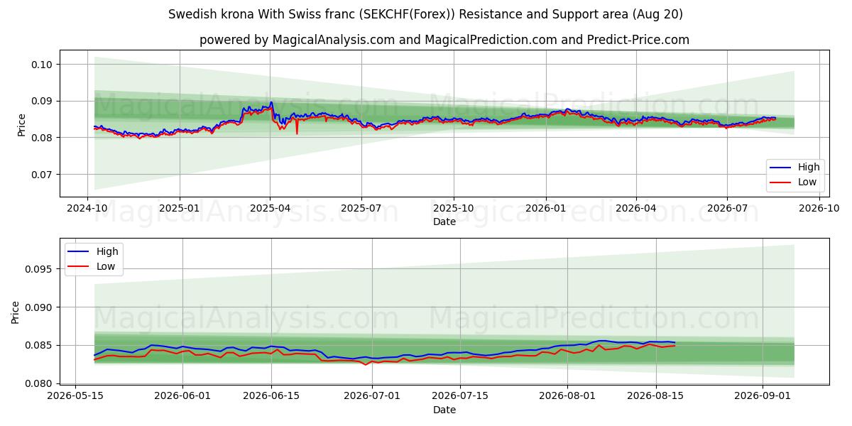
Task: Click the 0.080 tick on bottom y-axis
Action: coord(40,384)
